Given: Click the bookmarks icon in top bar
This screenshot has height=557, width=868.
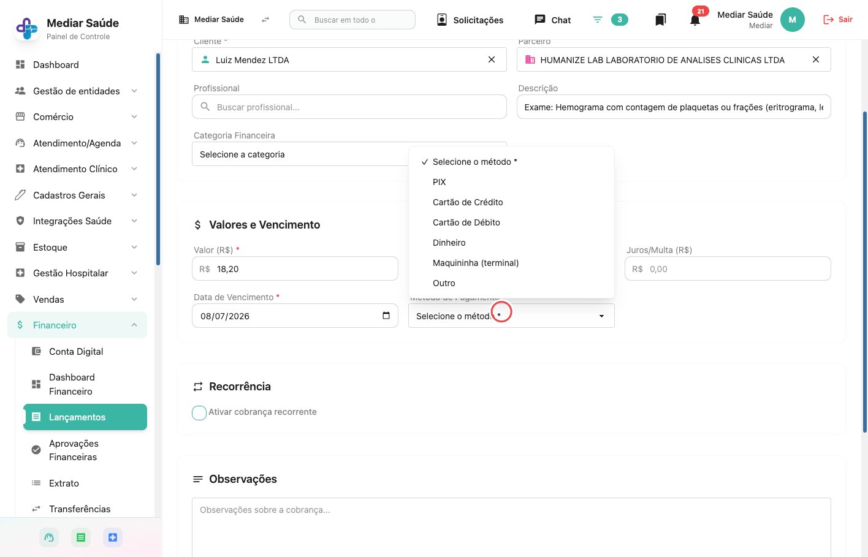Looking at the screenshot, I should click(x=660, y=20).
